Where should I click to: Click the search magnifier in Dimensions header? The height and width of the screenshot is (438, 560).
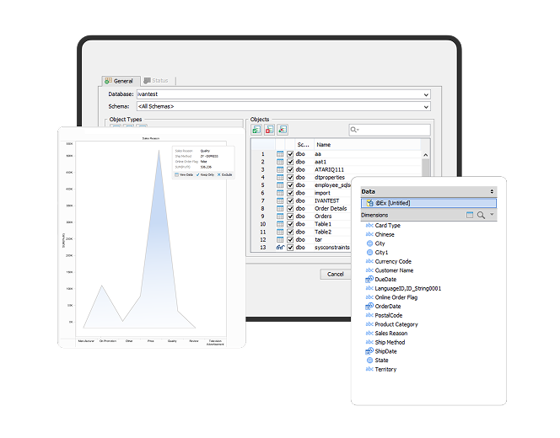[x=481, y=215]
